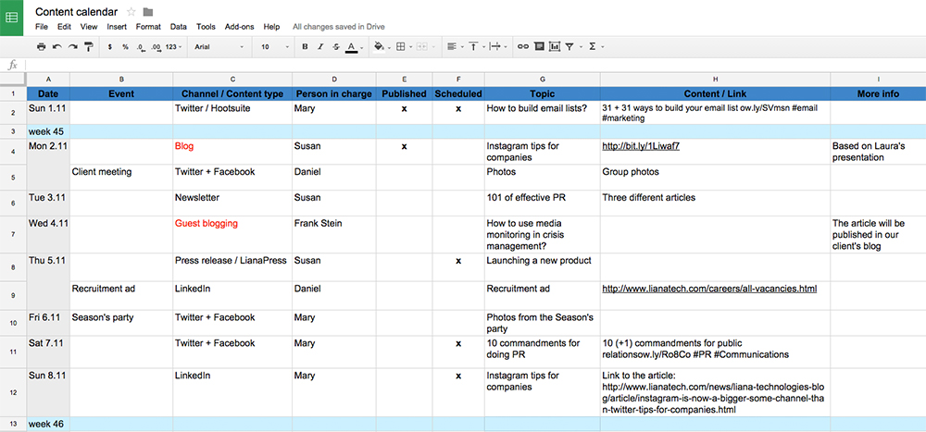Select the Paint format roller

(x=89, y=46)
